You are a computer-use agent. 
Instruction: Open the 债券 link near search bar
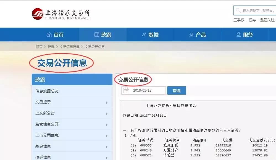tap(252, 20)
